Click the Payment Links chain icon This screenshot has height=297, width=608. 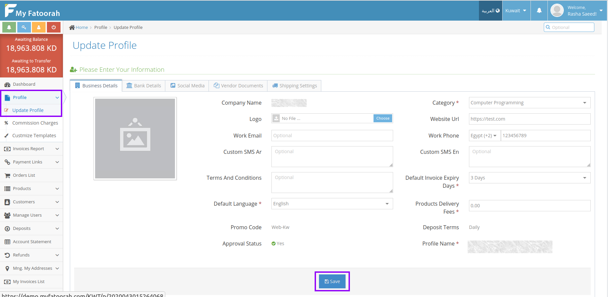[7, 162]
